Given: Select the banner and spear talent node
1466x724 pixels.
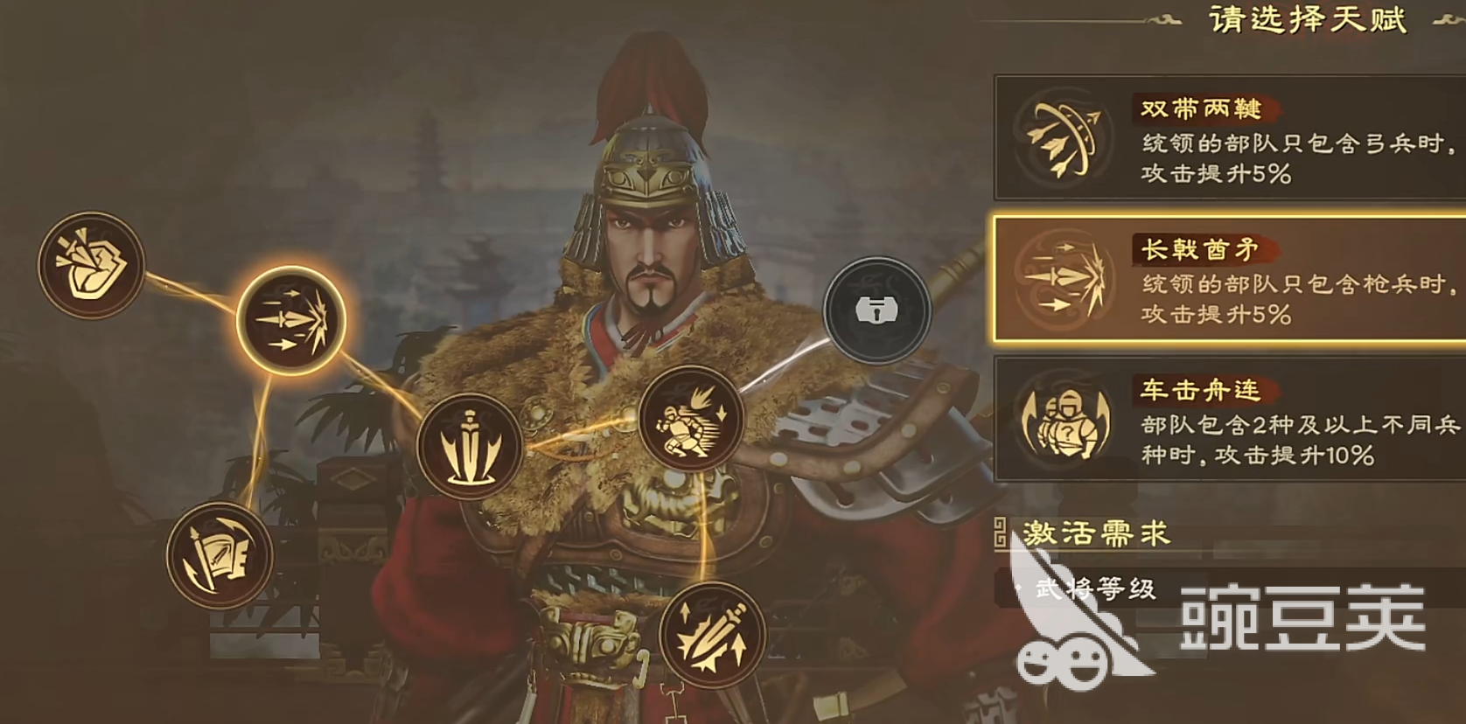Looking at the screenshot, I should [x=220, y=555].
